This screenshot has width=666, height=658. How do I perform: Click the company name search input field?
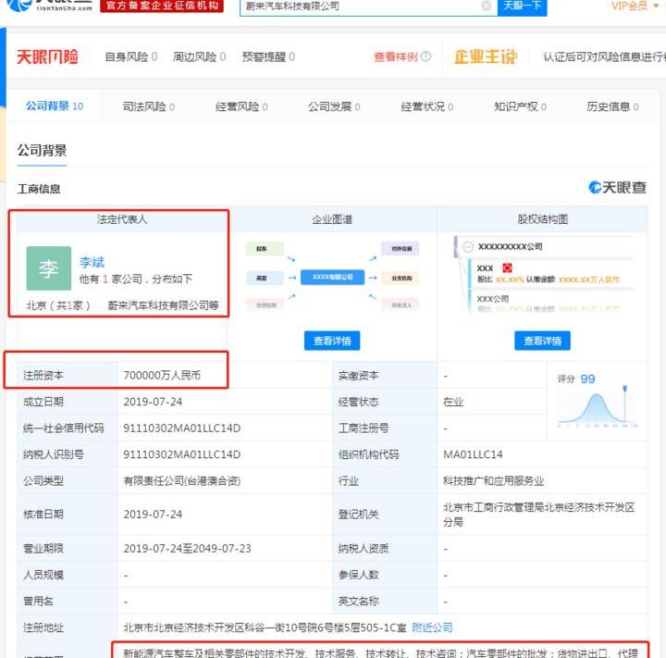coord(361,6)
